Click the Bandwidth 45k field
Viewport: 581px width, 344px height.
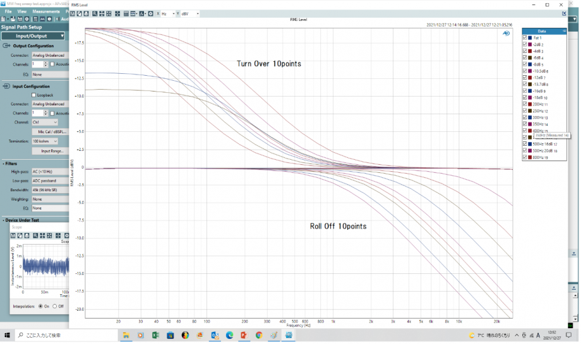51,190
